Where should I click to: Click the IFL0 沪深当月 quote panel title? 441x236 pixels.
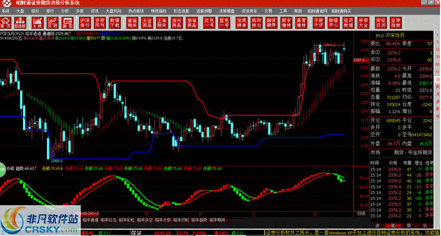click(x=390, y=36)
